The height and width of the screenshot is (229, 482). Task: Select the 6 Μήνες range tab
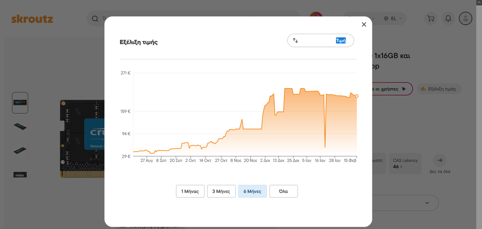tap(252, 191)
